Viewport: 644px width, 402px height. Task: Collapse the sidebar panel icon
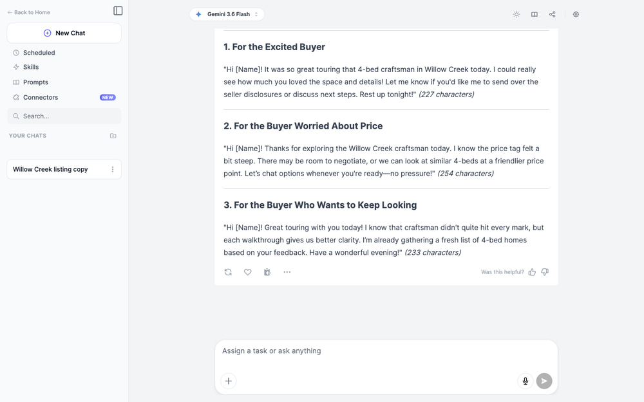[x=118, y=11]
